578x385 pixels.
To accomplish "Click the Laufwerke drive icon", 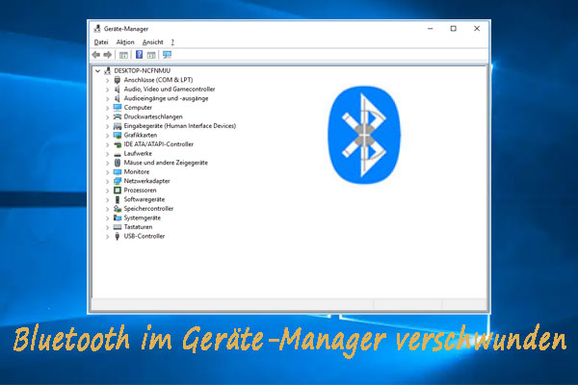I will pyautogui.click(x=118, y=154).
